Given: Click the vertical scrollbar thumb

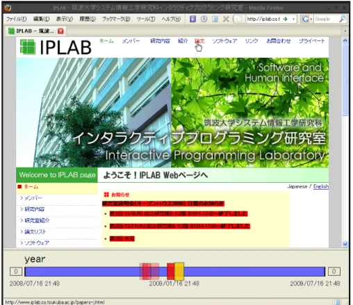Looking at the screenshot, I should [345, 80].
